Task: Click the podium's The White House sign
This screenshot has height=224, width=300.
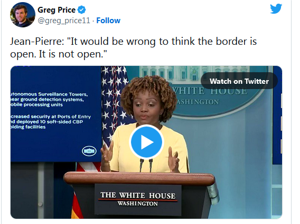Action: (138, 199)
